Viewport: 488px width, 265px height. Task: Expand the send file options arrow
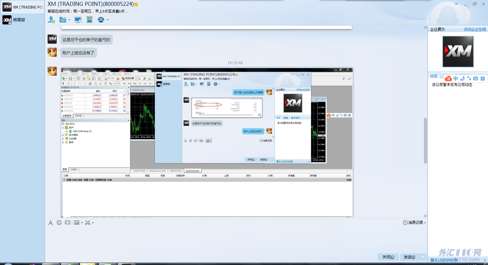pos(70,20)
